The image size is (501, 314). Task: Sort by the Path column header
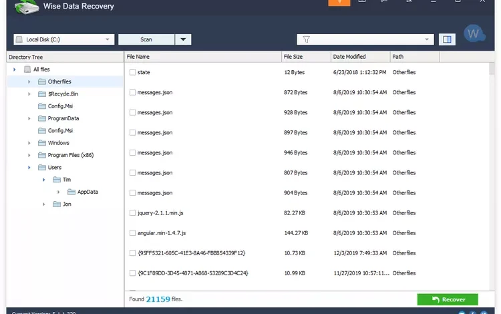415,57
